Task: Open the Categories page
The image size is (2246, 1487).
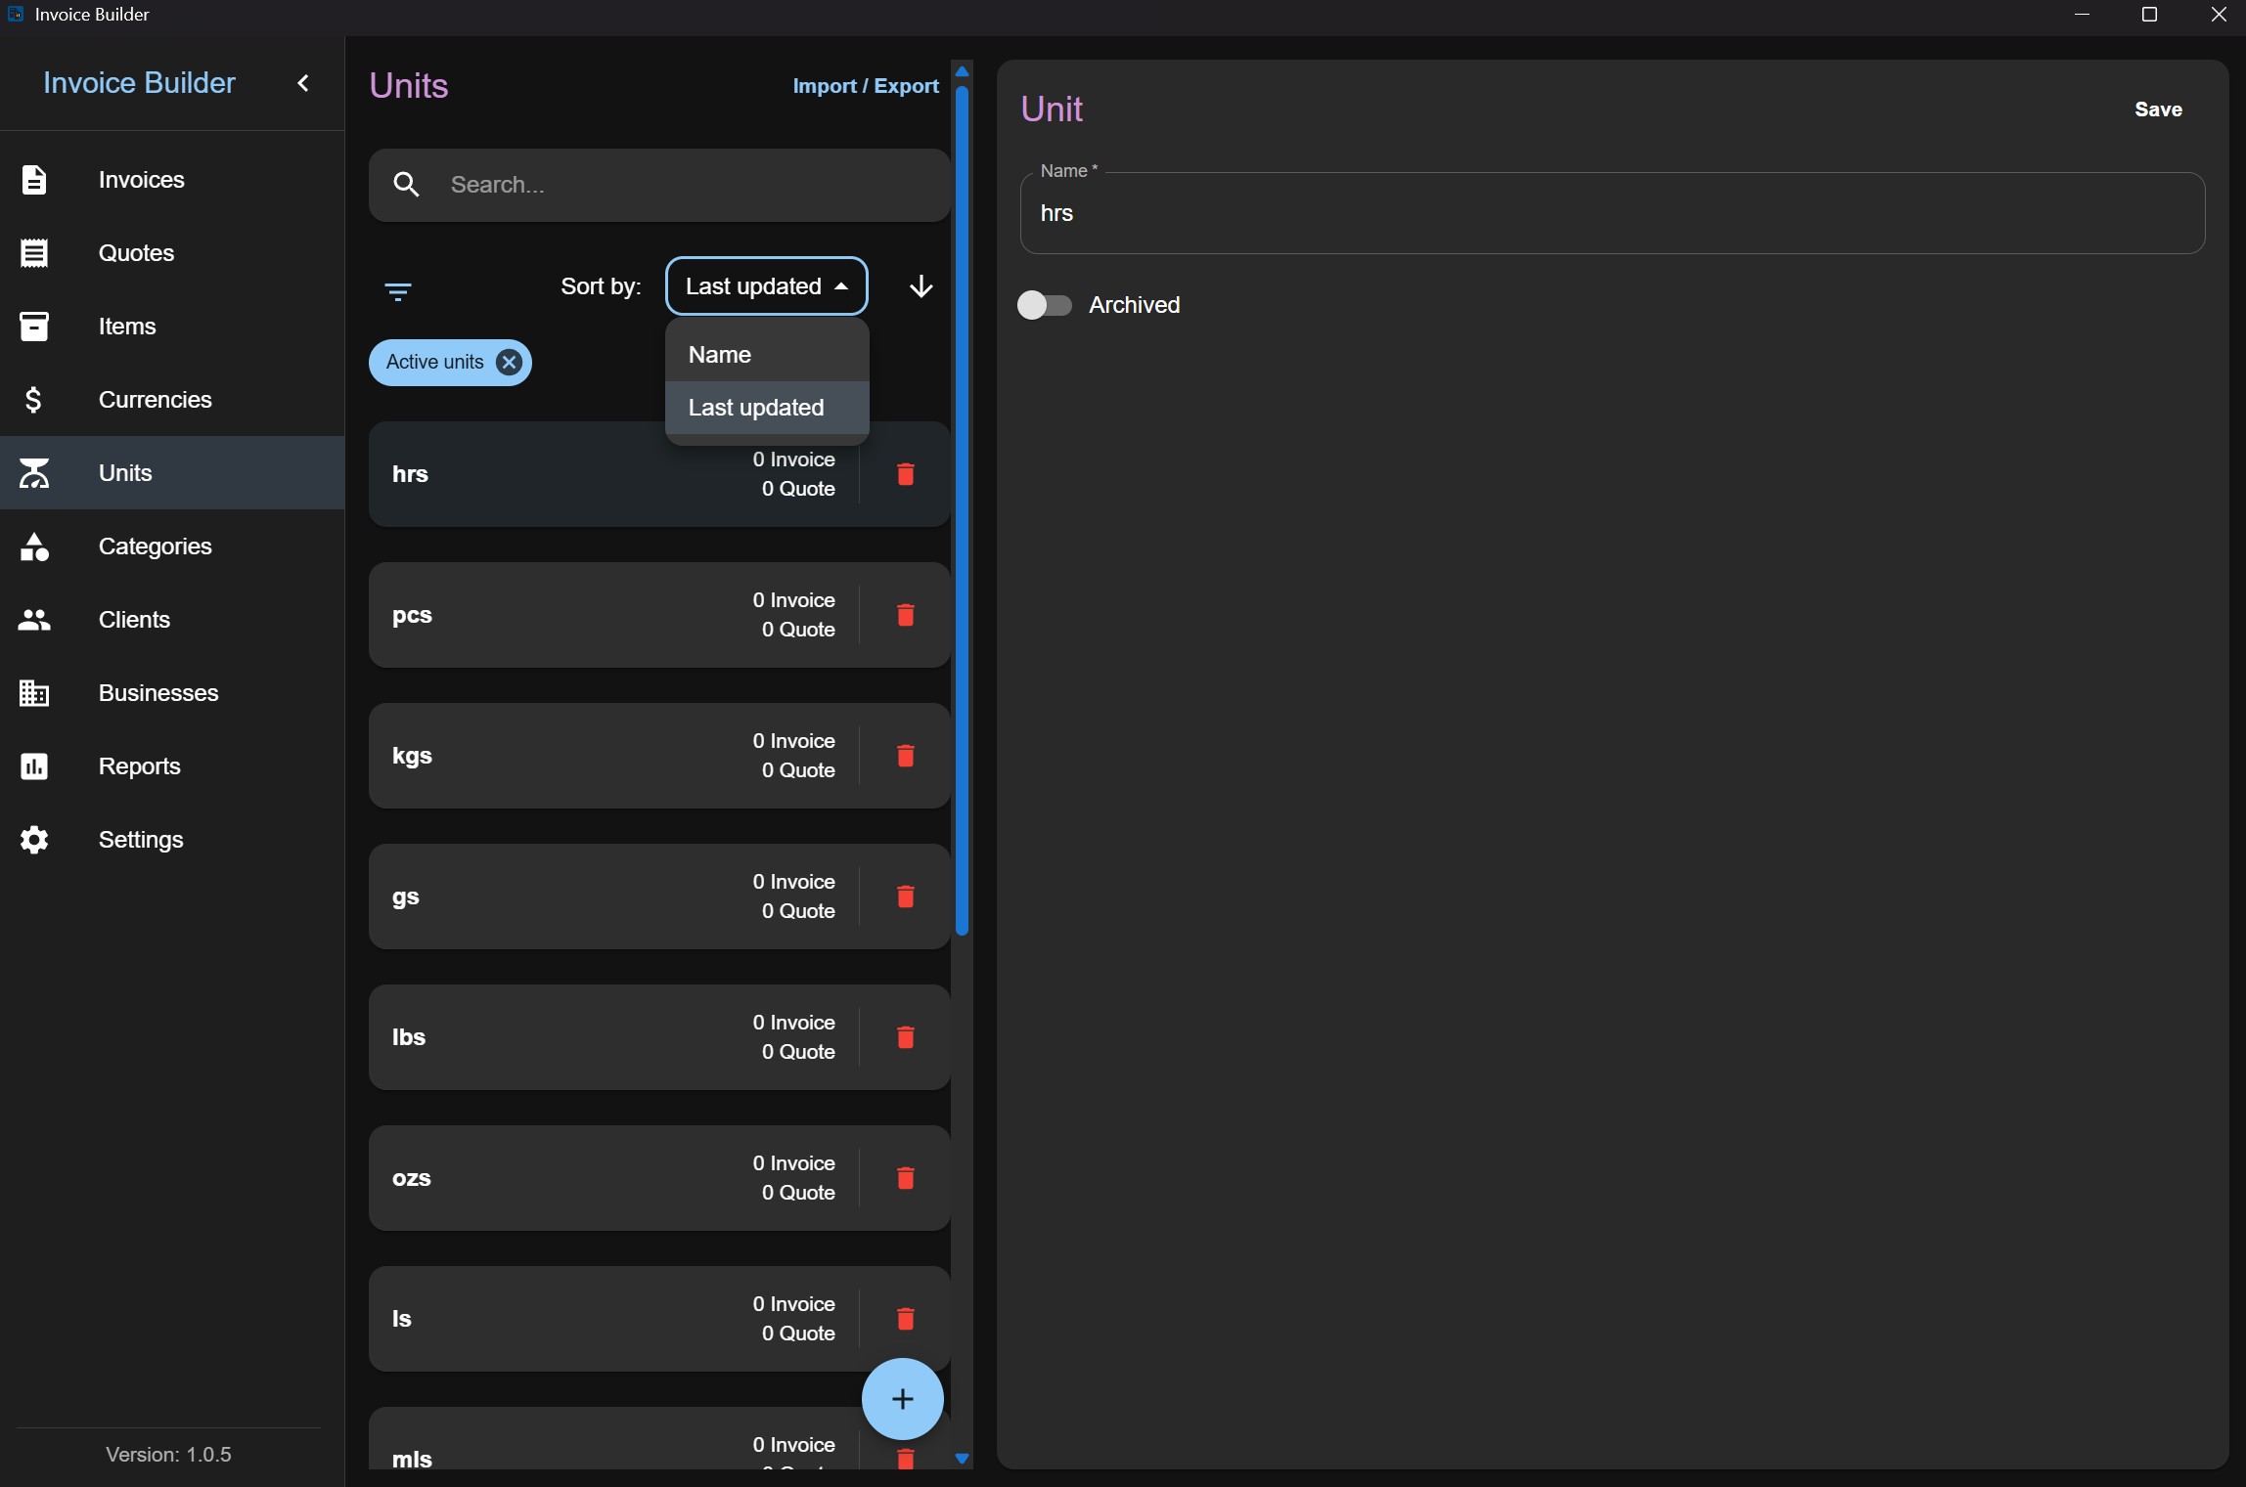Action: point(172,547)
